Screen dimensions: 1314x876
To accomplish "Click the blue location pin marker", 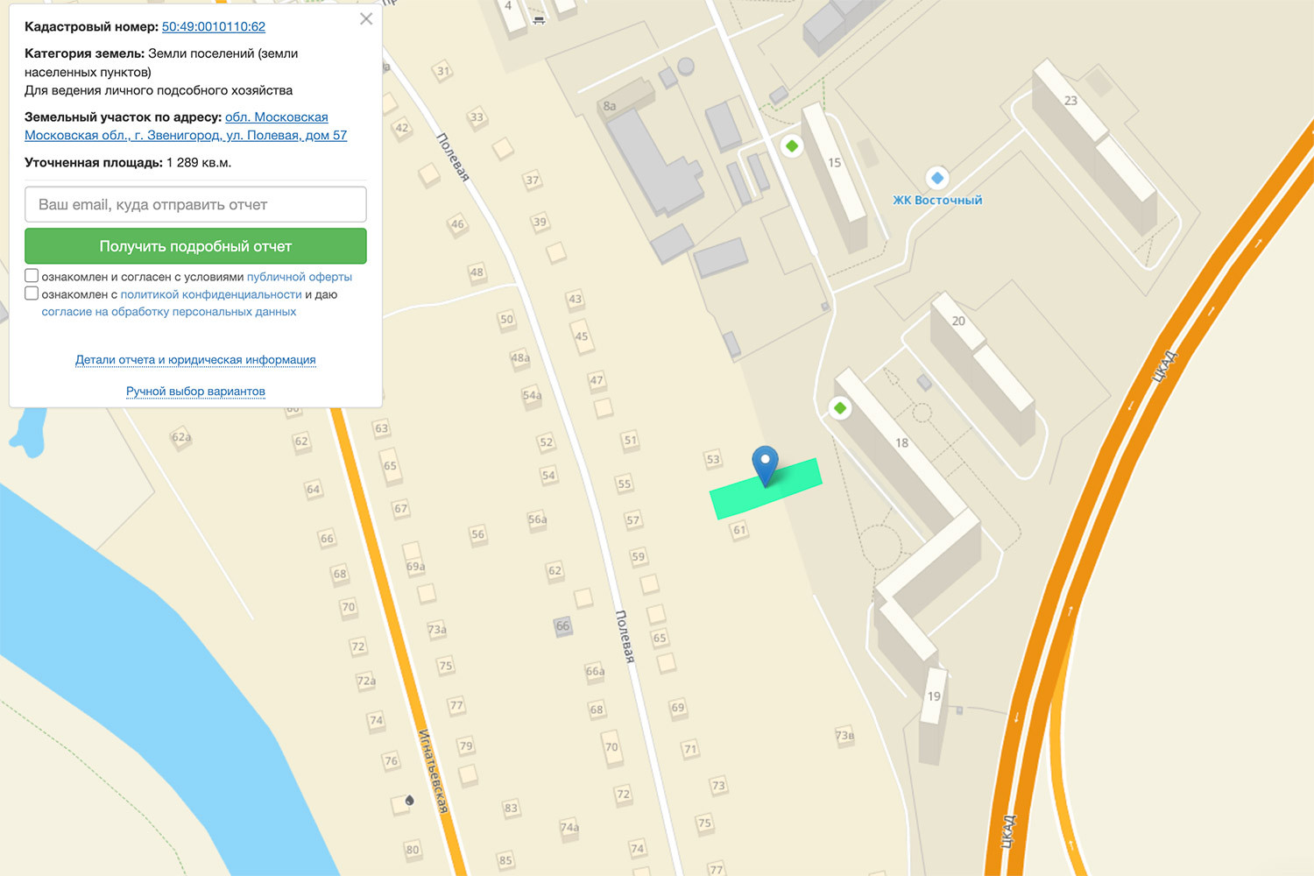I will coord(765,465).
